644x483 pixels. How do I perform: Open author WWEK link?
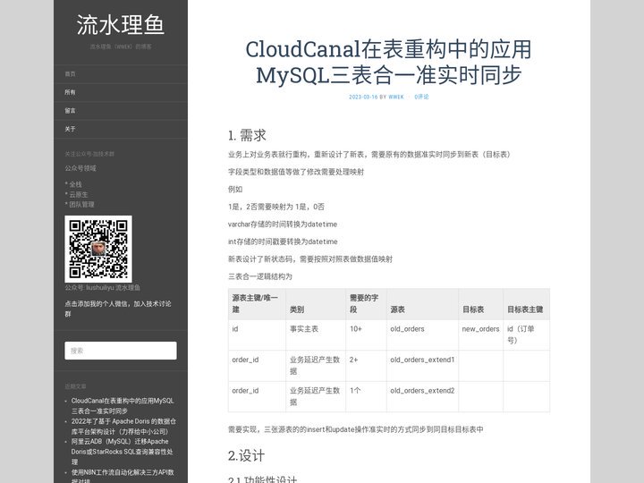click(x=396, y=97)
